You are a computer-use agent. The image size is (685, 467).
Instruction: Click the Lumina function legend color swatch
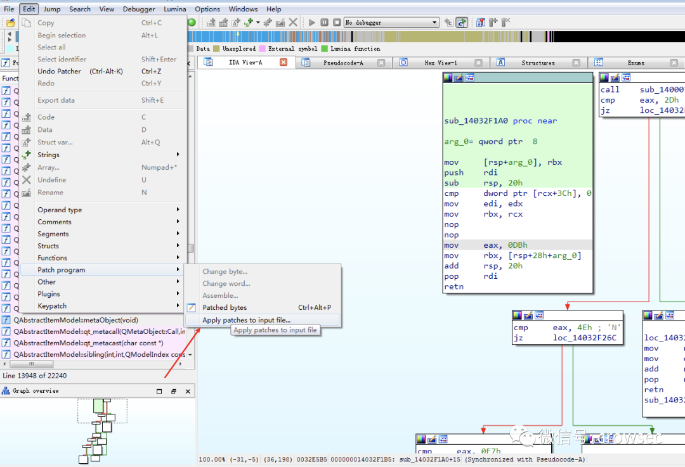[324, 48]
